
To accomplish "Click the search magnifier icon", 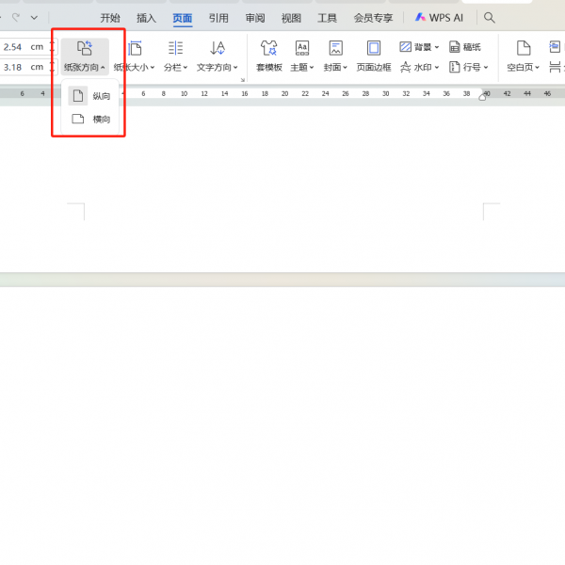I will coord(489,17).
